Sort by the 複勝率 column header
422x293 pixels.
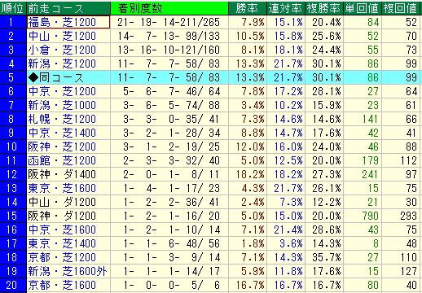324,8
